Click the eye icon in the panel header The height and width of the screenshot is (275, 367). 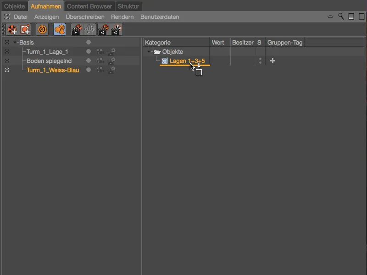click(x=330, y=16)
